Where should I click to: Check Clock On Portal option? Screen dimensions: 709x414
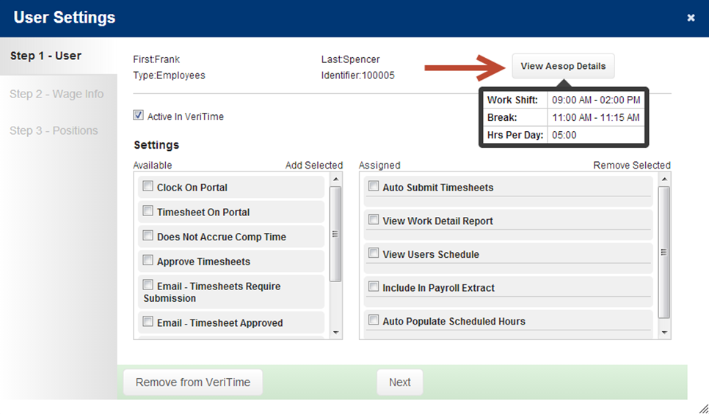coord(148,186)
